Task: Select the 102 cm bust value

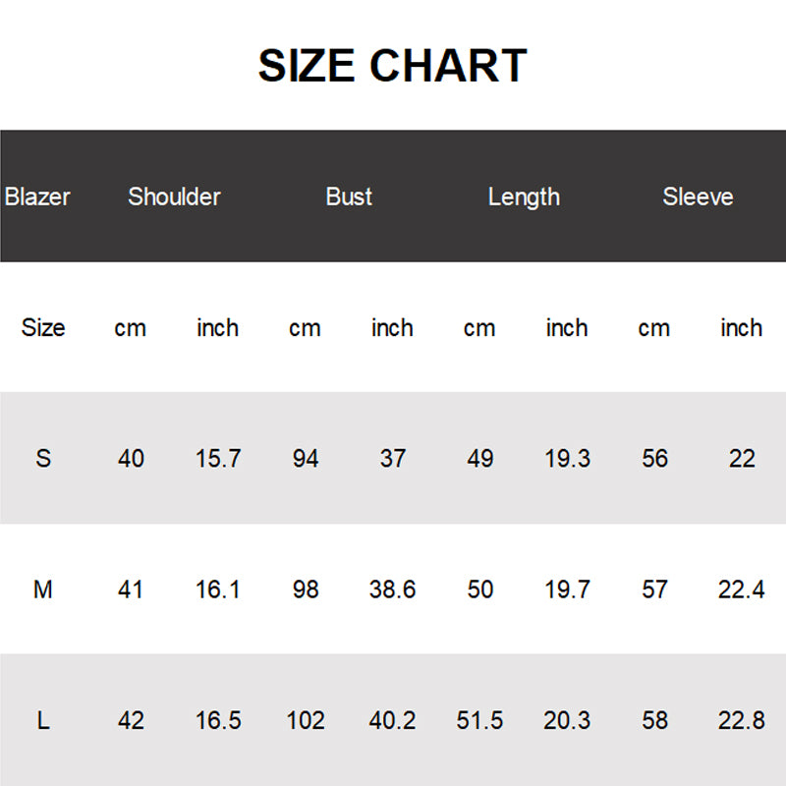Action: (306, 720)
